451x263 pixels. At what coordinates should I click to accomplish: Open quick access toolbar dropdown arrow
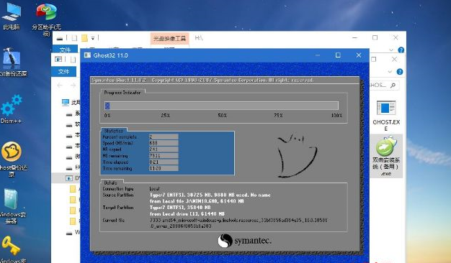tap(93, 38)
